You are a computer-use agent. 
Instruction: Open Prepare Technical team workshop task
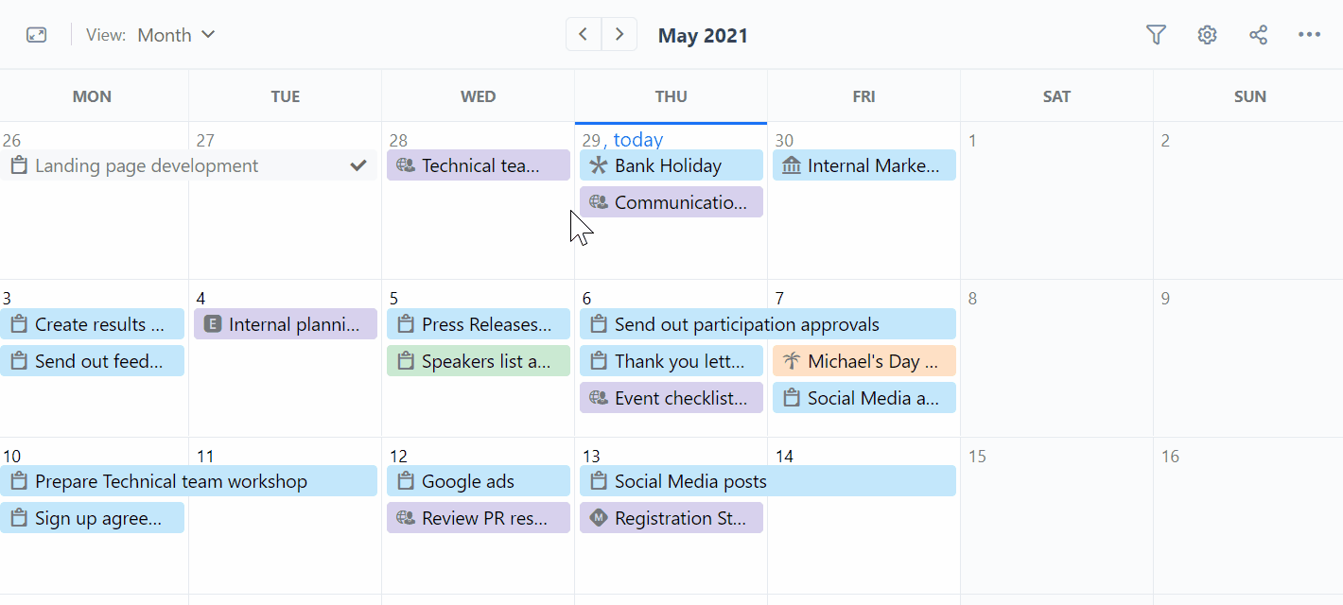[171, 481]
